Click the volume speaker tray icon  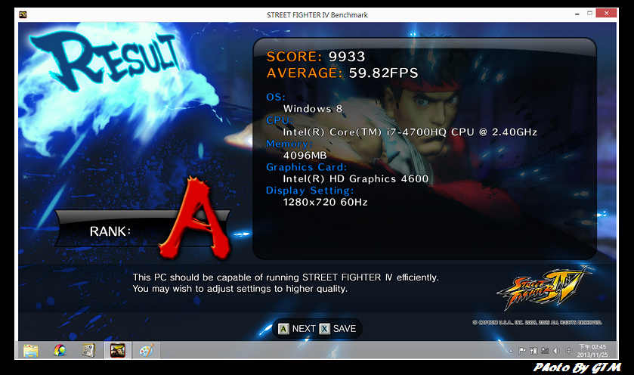[556, 351]
